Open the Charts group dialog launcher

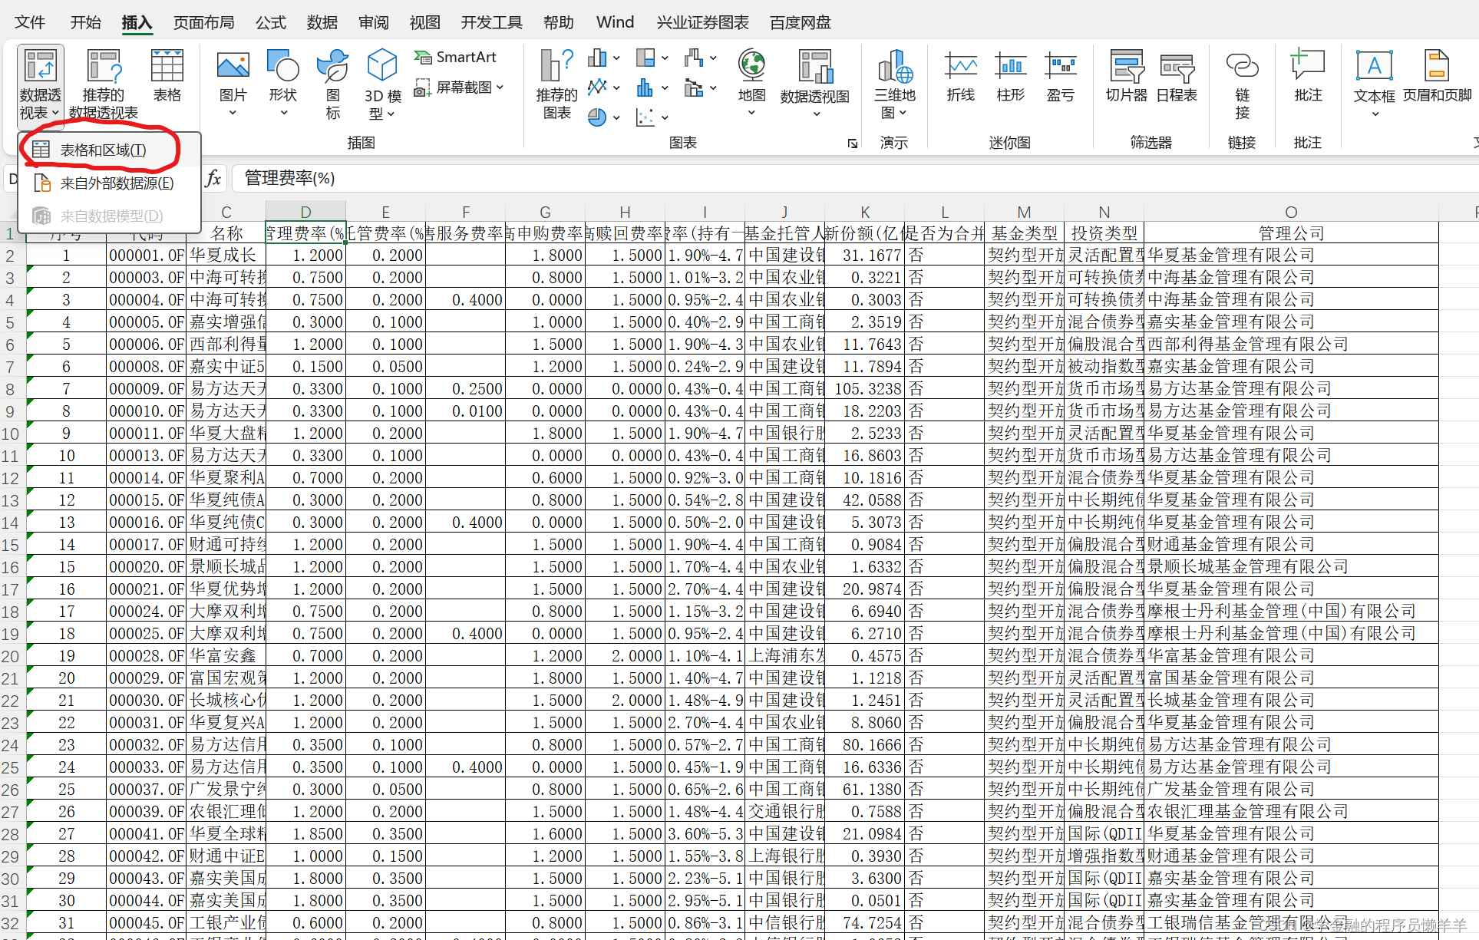(x=852, y=143)
